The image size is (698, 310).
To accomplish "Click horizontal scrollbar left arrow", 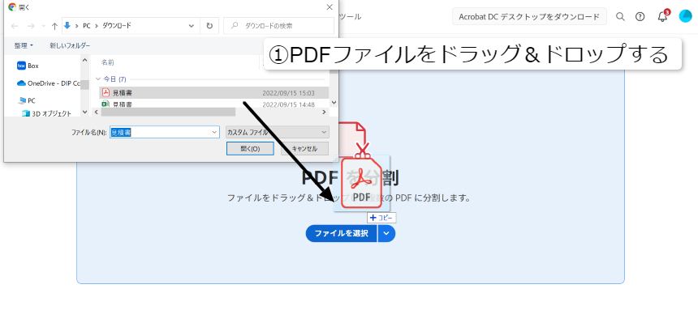I will 95,113.
